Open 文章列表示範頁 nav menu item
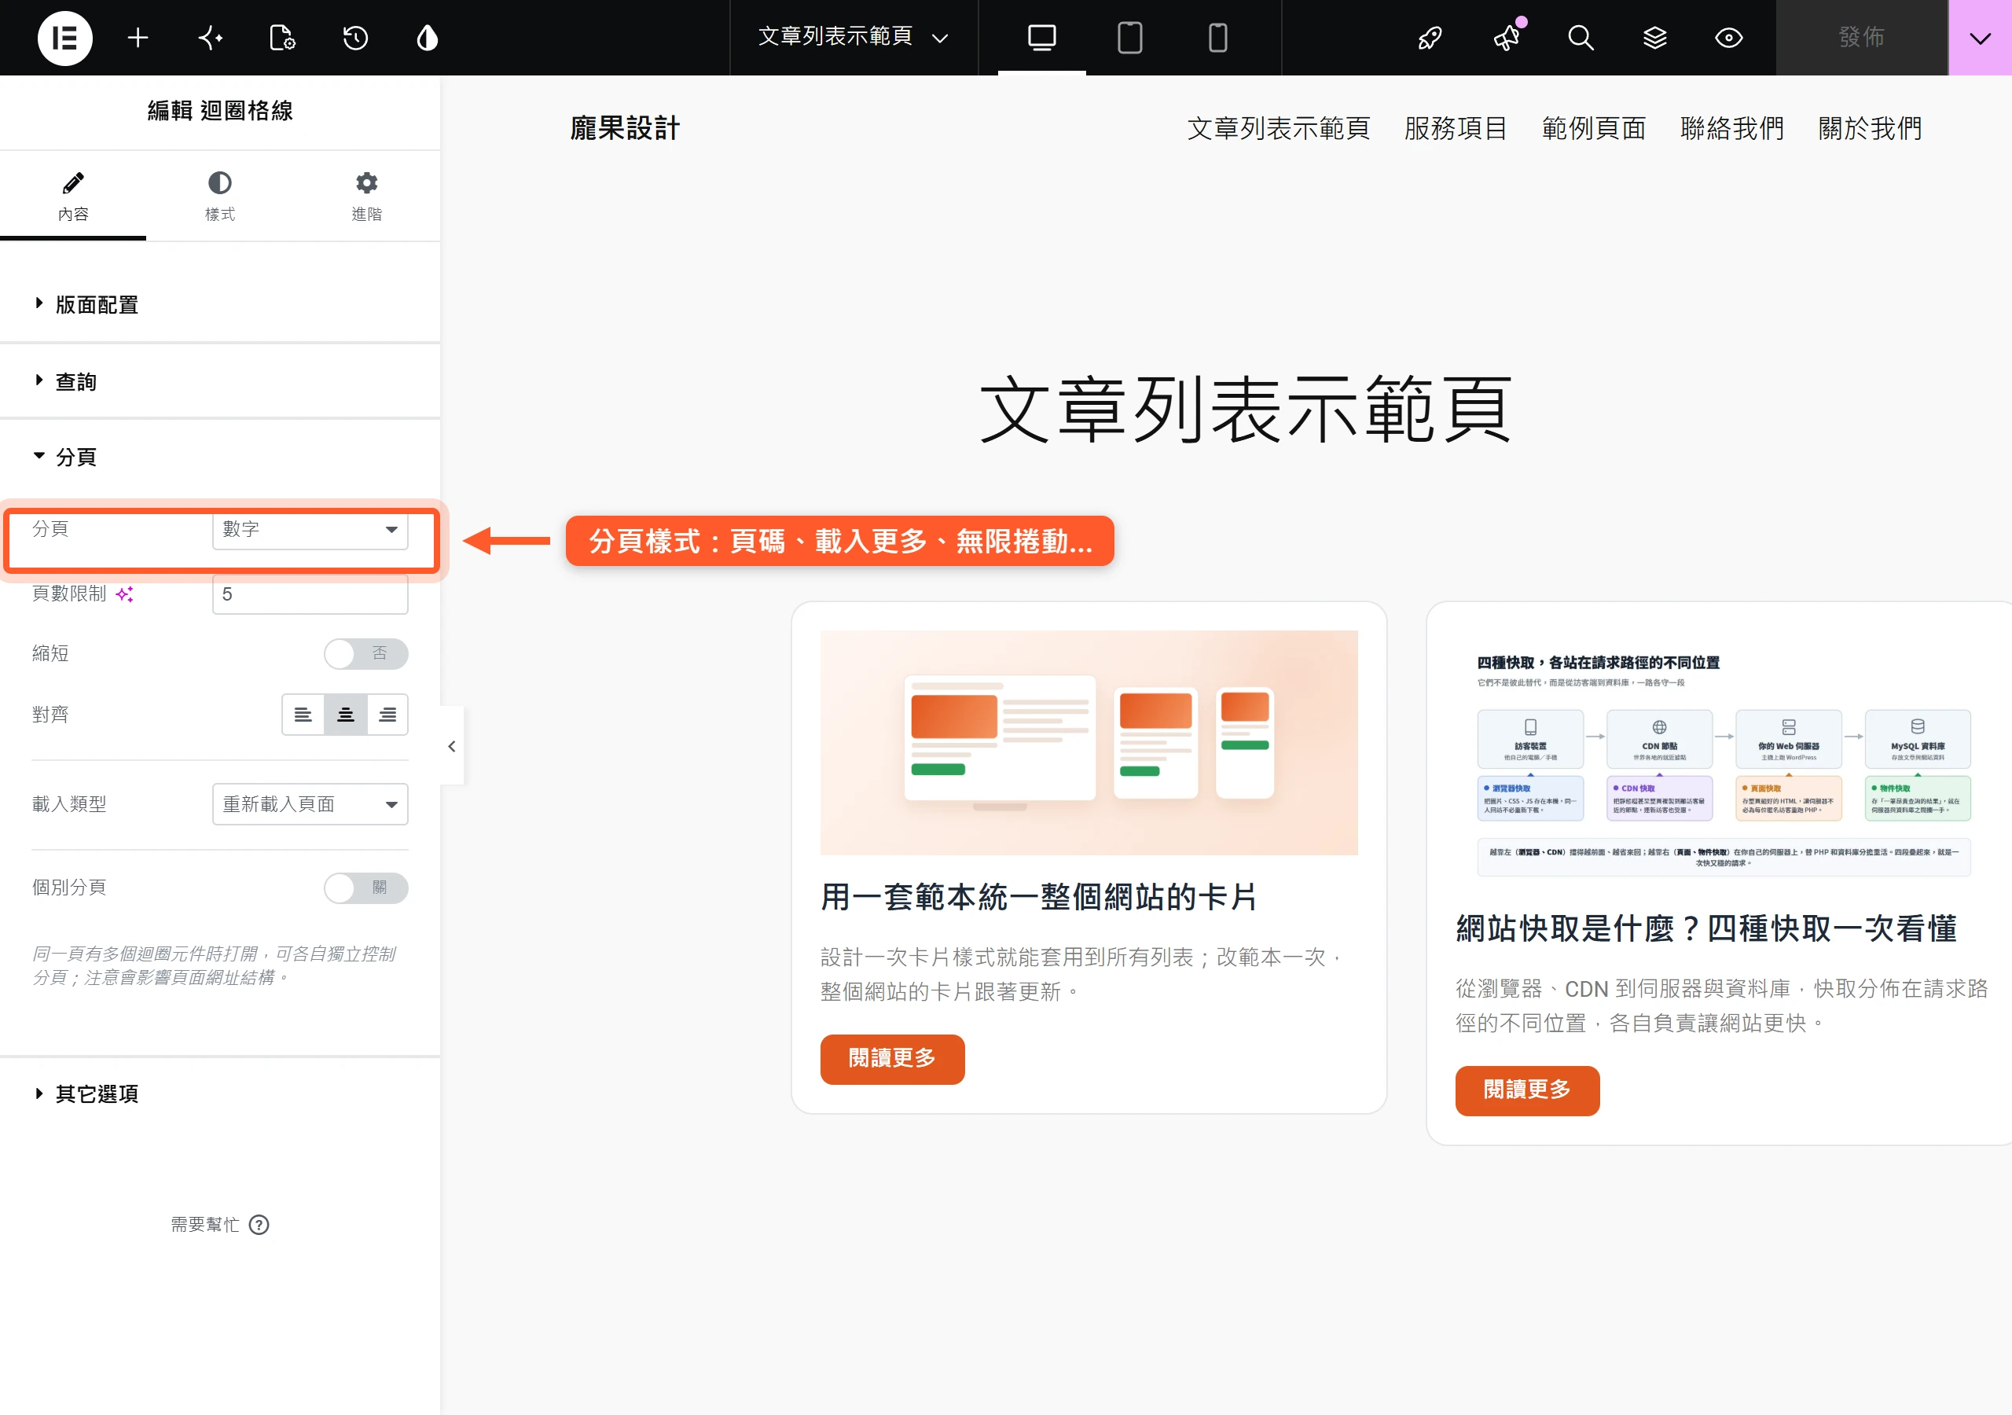 tap(1279, 129)
